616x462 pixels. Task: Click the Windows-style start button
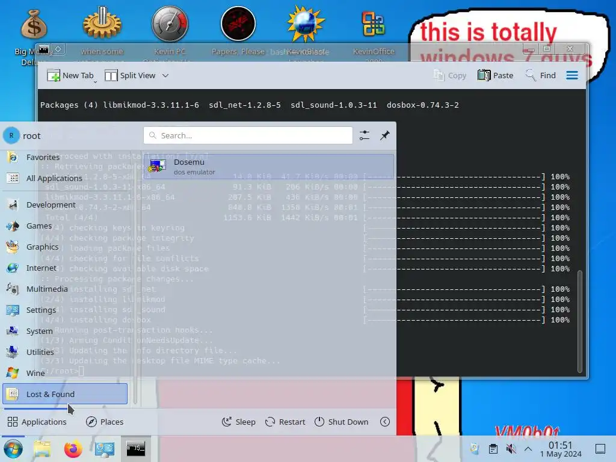click(x=13, y=449)
